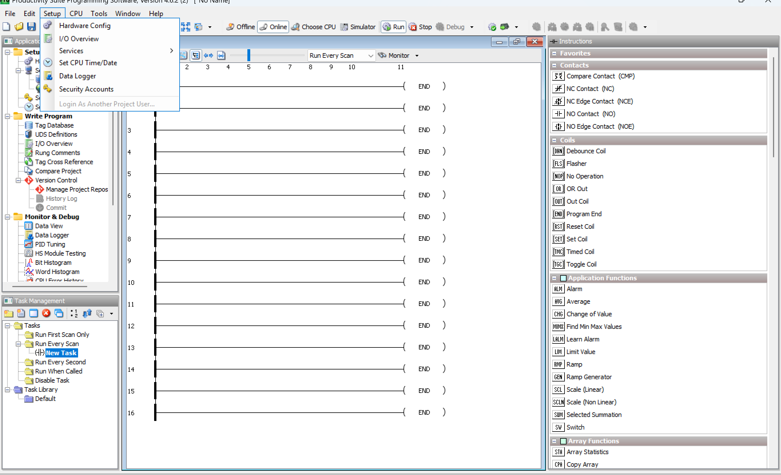Save the project with the floppy disk icon
The image size is (781, 475).
[31, 27]
